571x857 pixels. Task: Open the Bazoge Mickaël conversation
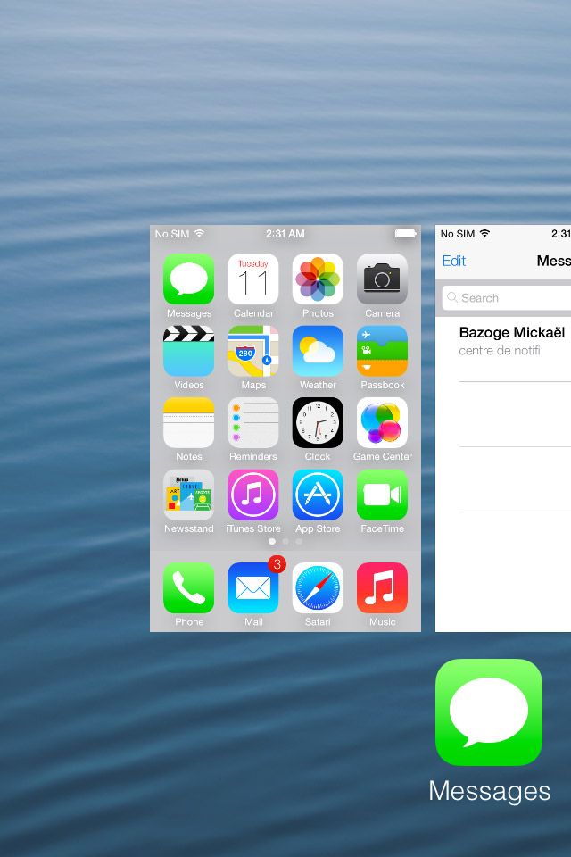click(503, 349)
